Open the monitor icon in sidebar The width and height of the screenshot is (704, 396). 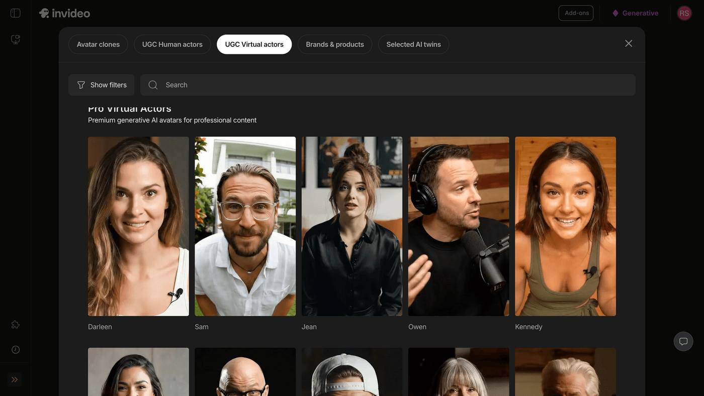tap(16, 39)
